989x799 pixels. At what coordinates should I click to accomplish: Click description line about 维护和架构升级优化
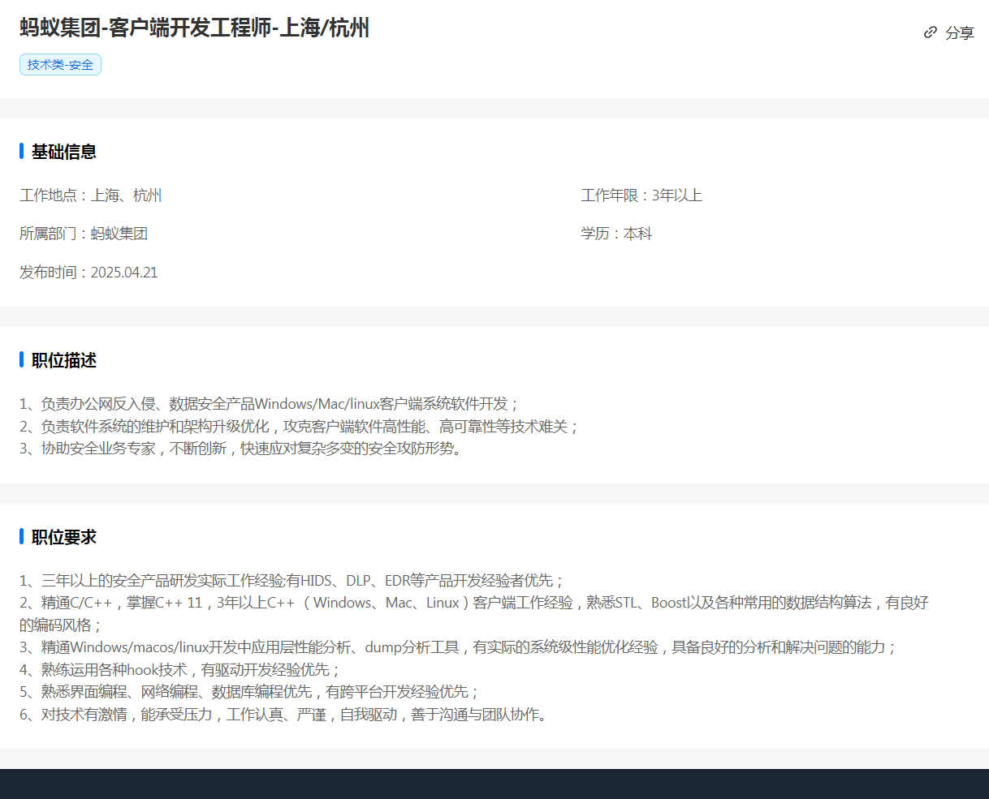tap(300, 426)
